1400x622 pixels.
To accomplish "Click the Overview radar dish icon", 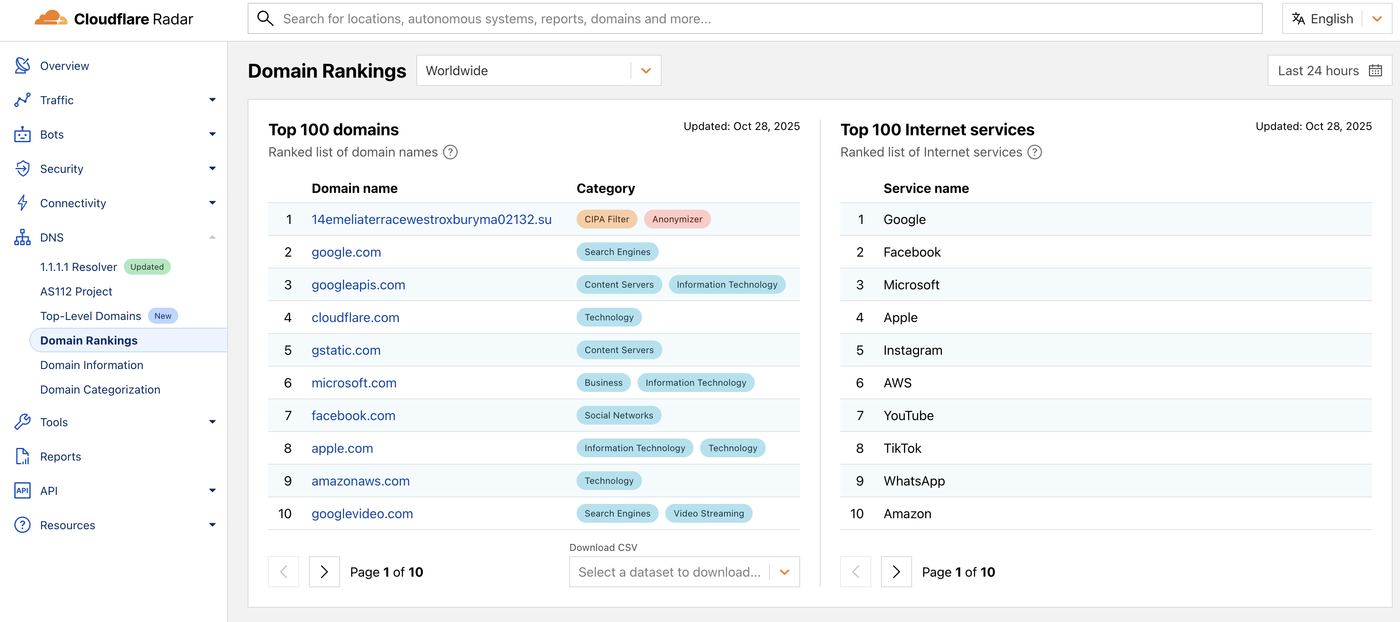I will point(22,65).
